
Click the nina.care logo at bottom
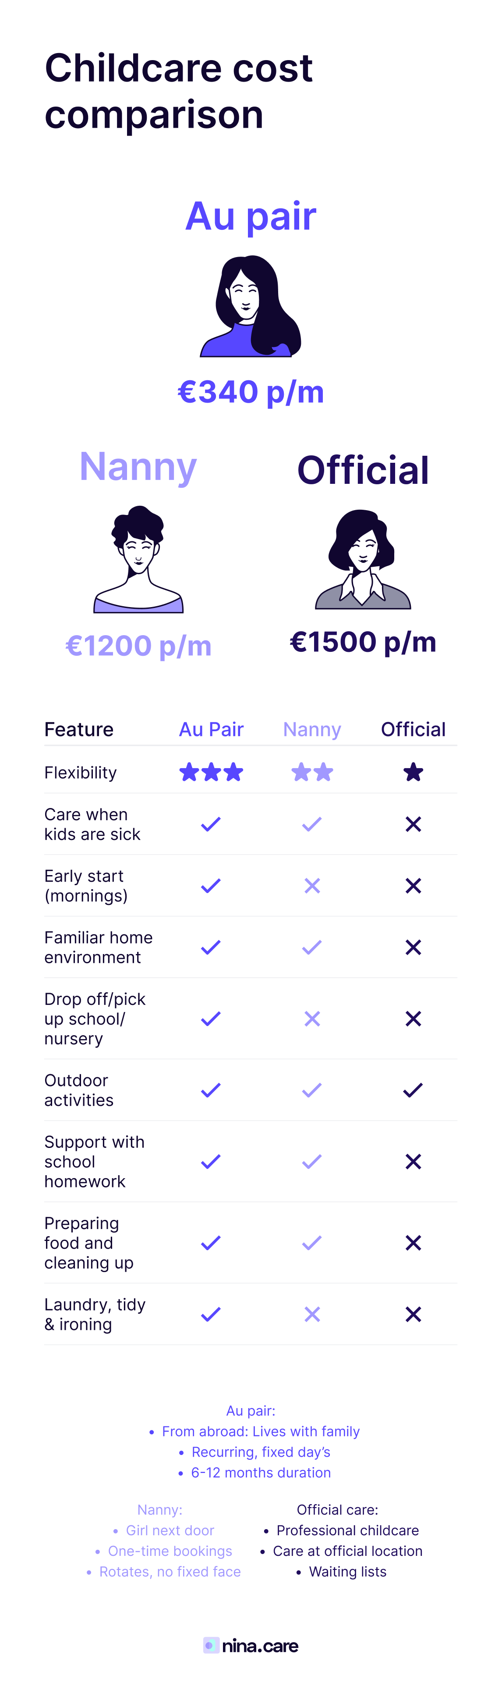coord(251,1646)
